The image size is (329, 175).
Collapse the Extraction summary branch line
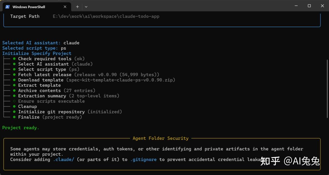click(7, 96)
